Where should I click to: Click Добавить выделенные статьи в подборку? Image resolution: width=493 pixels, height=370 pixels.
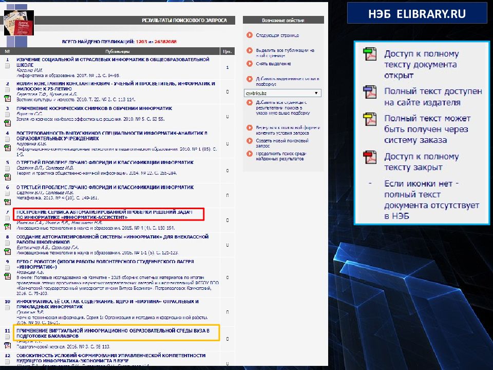tap(288, 82)
